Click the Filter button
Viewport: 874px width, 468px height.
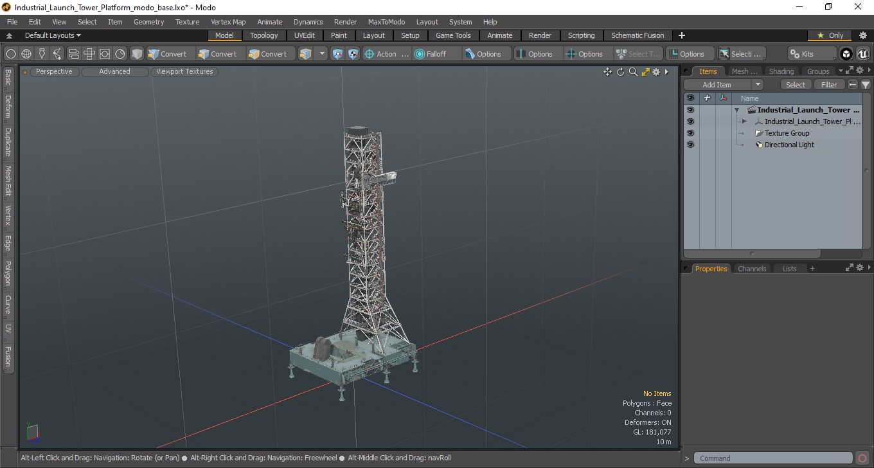(830, 85)
